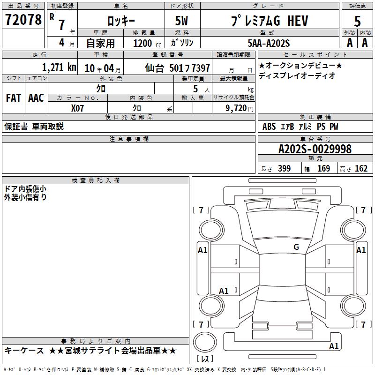Click the registration number 仙台 501 7397
The image size is (375, 375).
[177, 68]
